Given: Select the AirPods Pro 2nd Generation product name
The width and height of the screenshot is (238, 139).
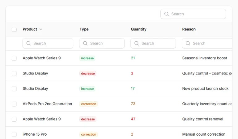Looking at the screenshot, I should point(47,104).
